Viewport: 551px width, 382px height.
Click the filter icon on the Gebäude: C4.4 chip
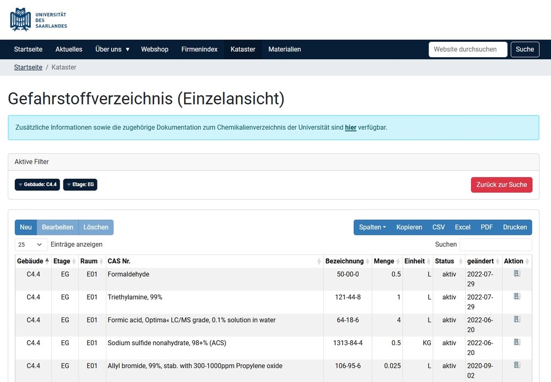(x=20, y=184)
